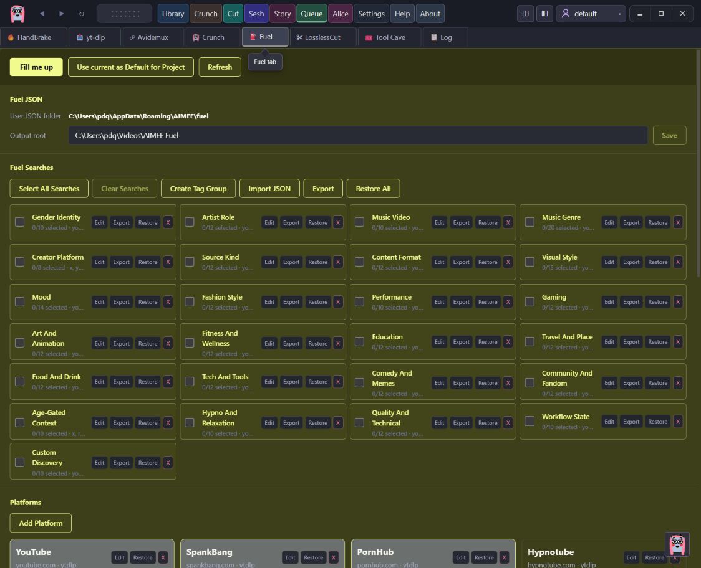This screenshot has width=701, height=568.
Task: Select the Fashion Style checkbox
Action: point(190,302)
